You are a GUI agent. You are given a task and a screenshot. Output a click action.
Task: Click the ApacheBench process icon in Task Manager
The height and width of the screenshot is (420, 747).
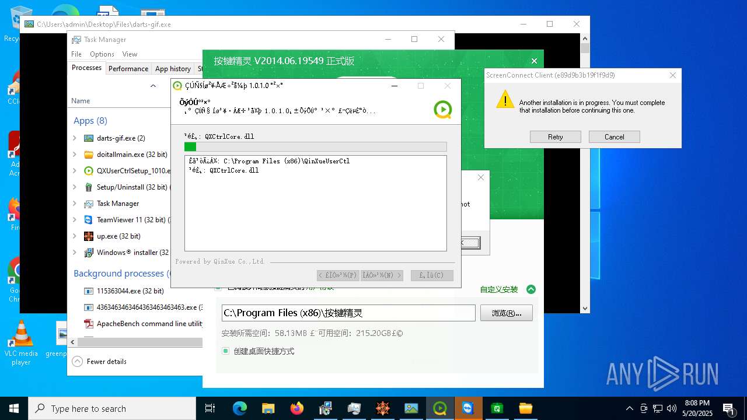pos(89,324)
